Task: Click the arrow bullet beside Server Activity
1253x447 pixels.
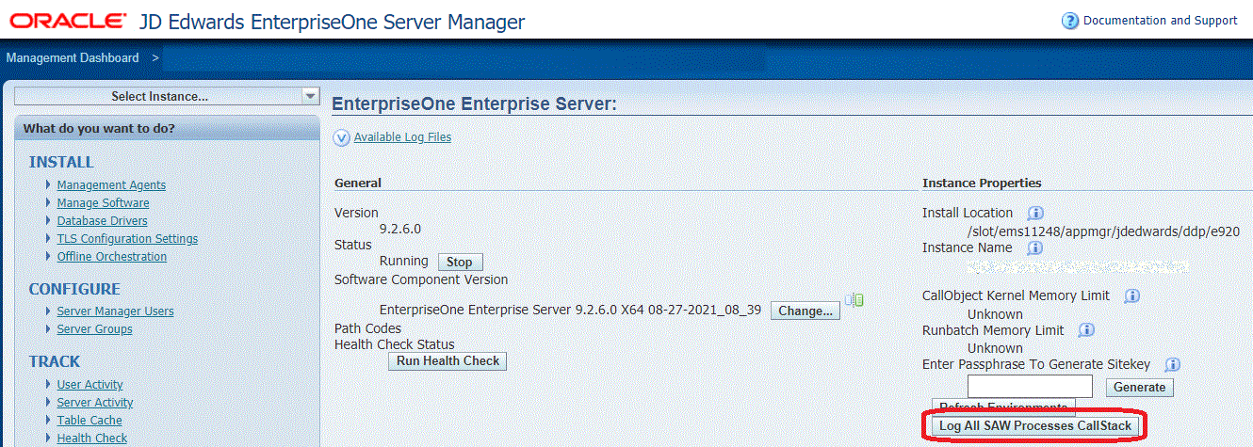Action: pyautogui.click(x=48, y=402)
